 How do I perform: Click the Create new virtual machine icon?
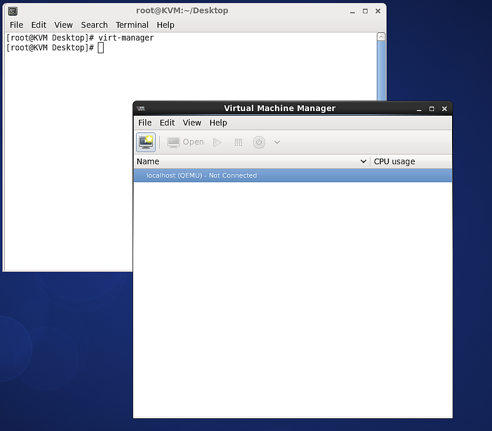146,142
